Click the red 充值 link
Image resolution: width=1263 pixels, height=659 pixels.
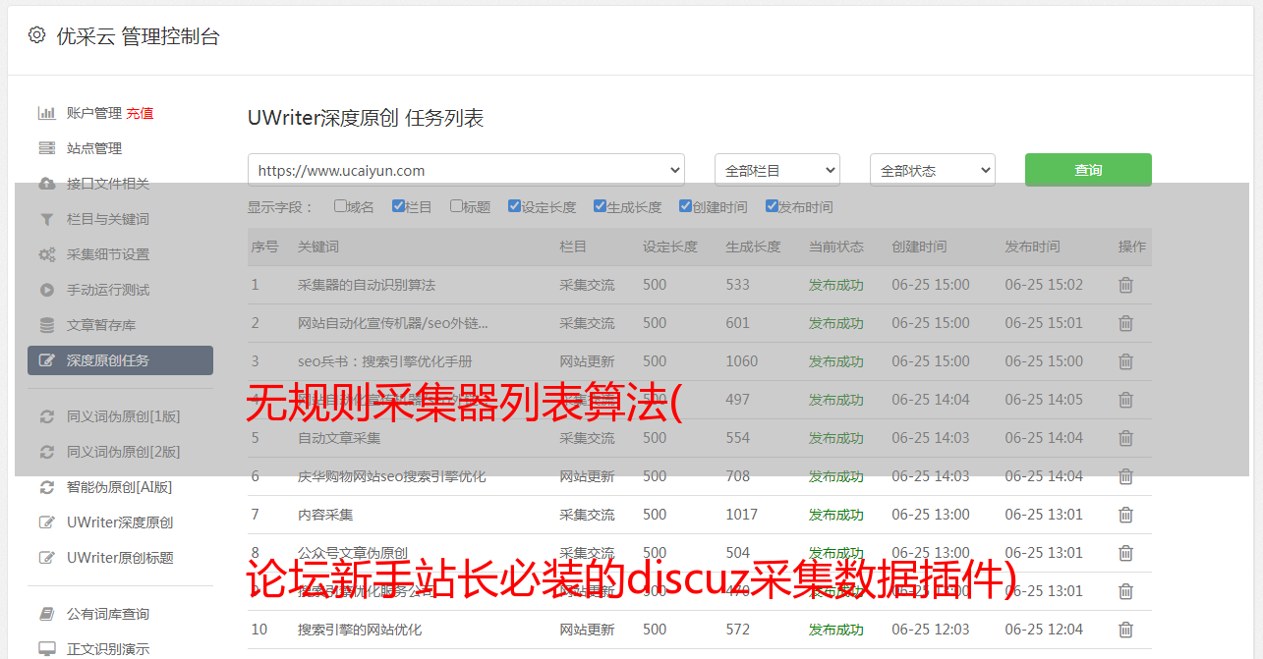[140, 113]
